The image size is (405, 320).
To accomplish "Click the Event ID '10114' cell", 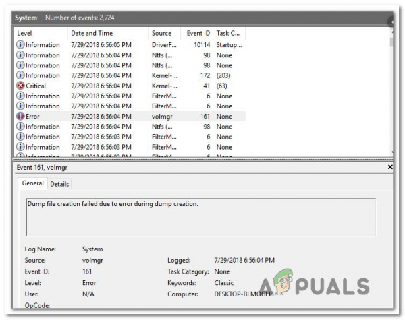I will (x=202, y=45).
